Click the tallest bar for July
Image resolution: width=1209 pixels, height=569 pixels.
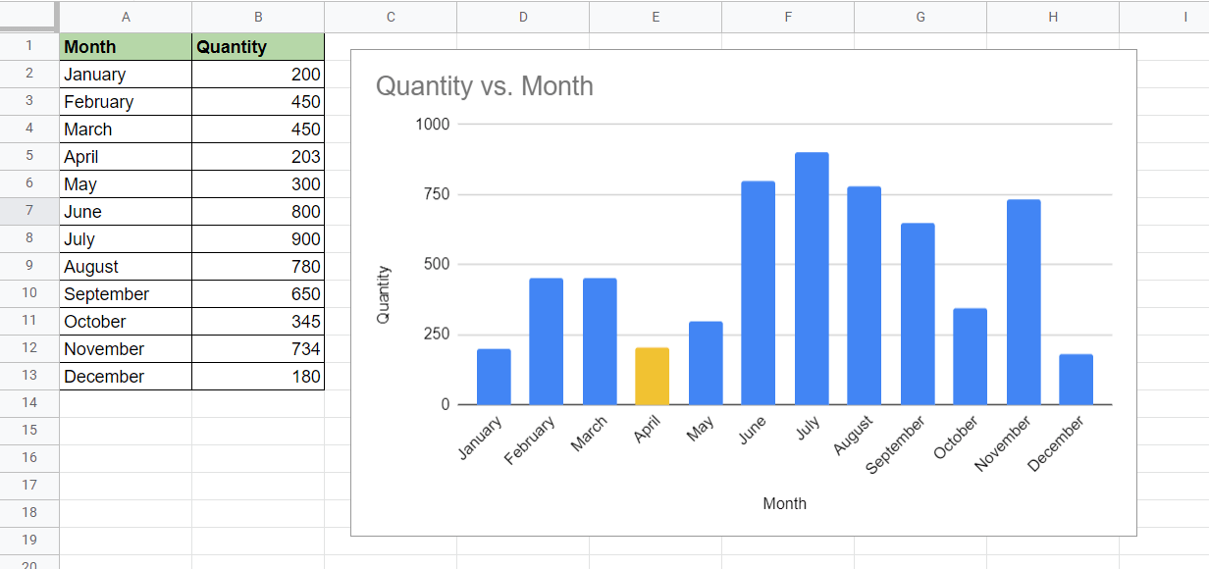tap(810, 275)
